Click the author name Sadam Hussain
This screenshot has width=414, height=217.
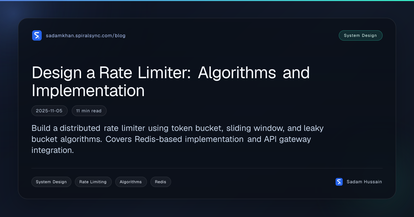(364, 182)
